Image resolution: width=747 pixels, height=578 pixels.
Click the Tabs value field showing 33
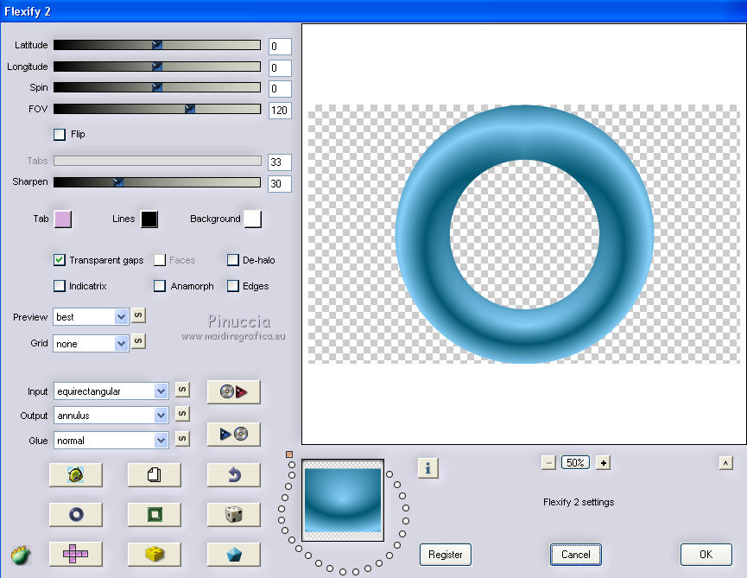coord(280,162)
